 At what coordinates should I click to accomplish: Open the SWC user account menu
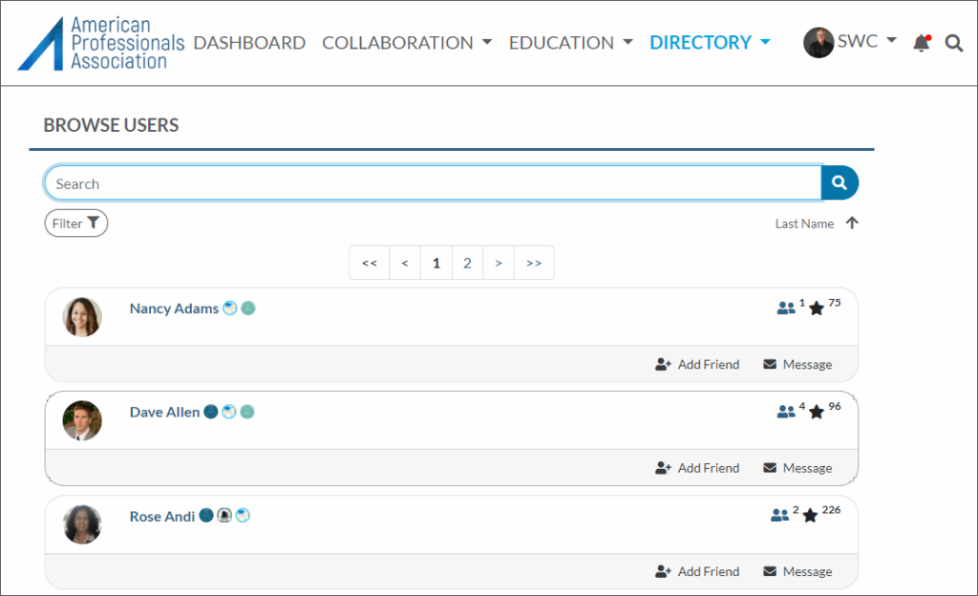click(x=850, y=42)
